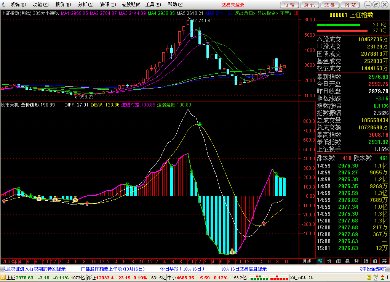This screenshot has width=390, height=282.
Task: Click the orange icon left of 上证 in the status bar
Action: [x=3, y=277]
